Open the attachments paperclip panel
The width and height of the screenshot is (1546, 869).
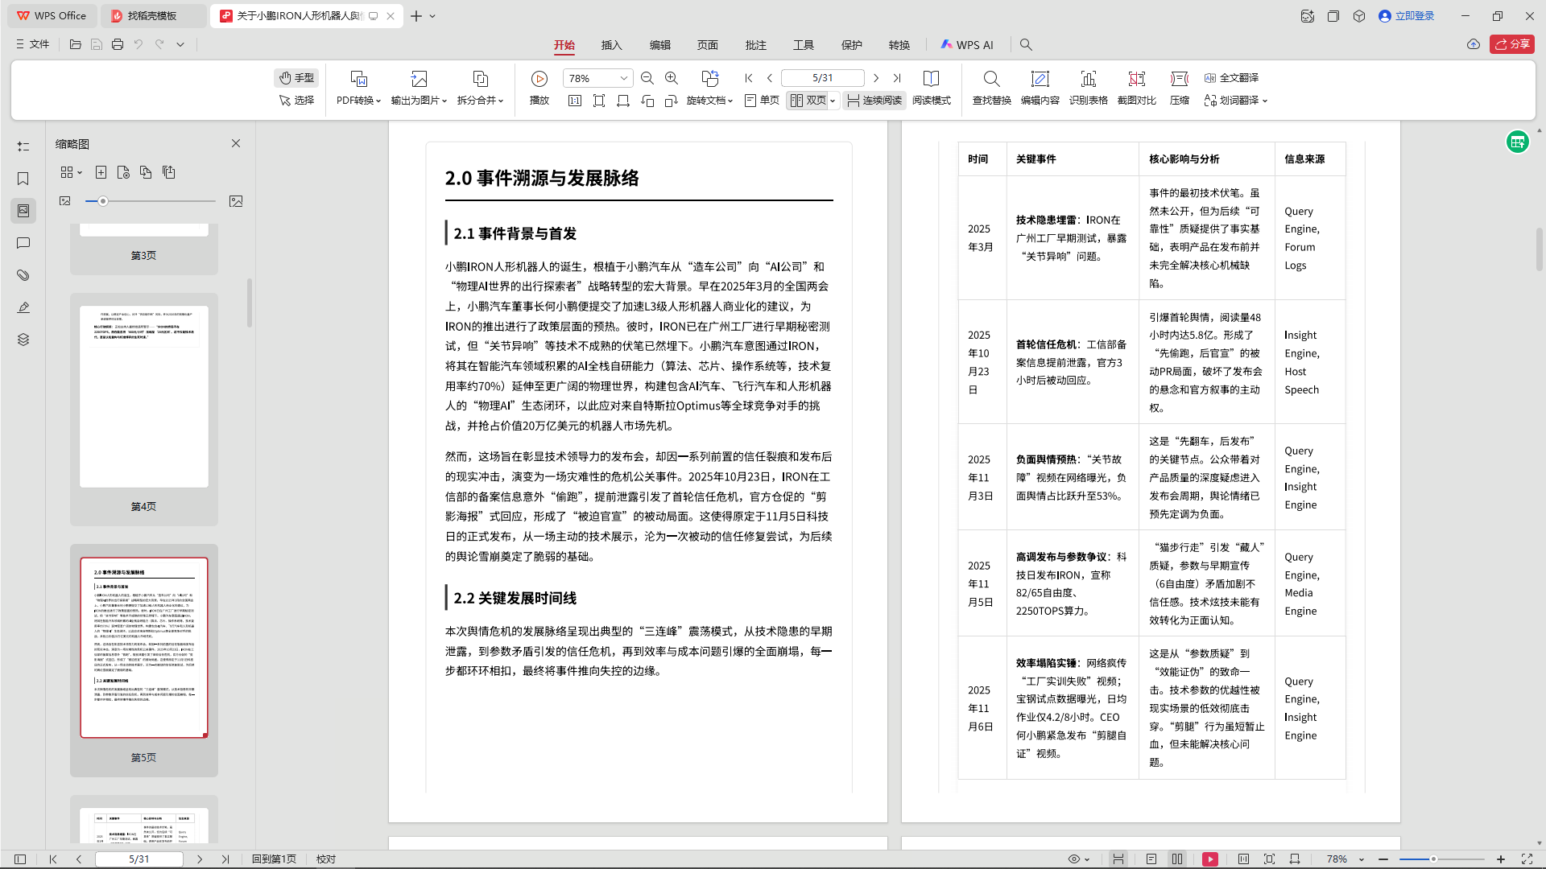click(23, 275)
